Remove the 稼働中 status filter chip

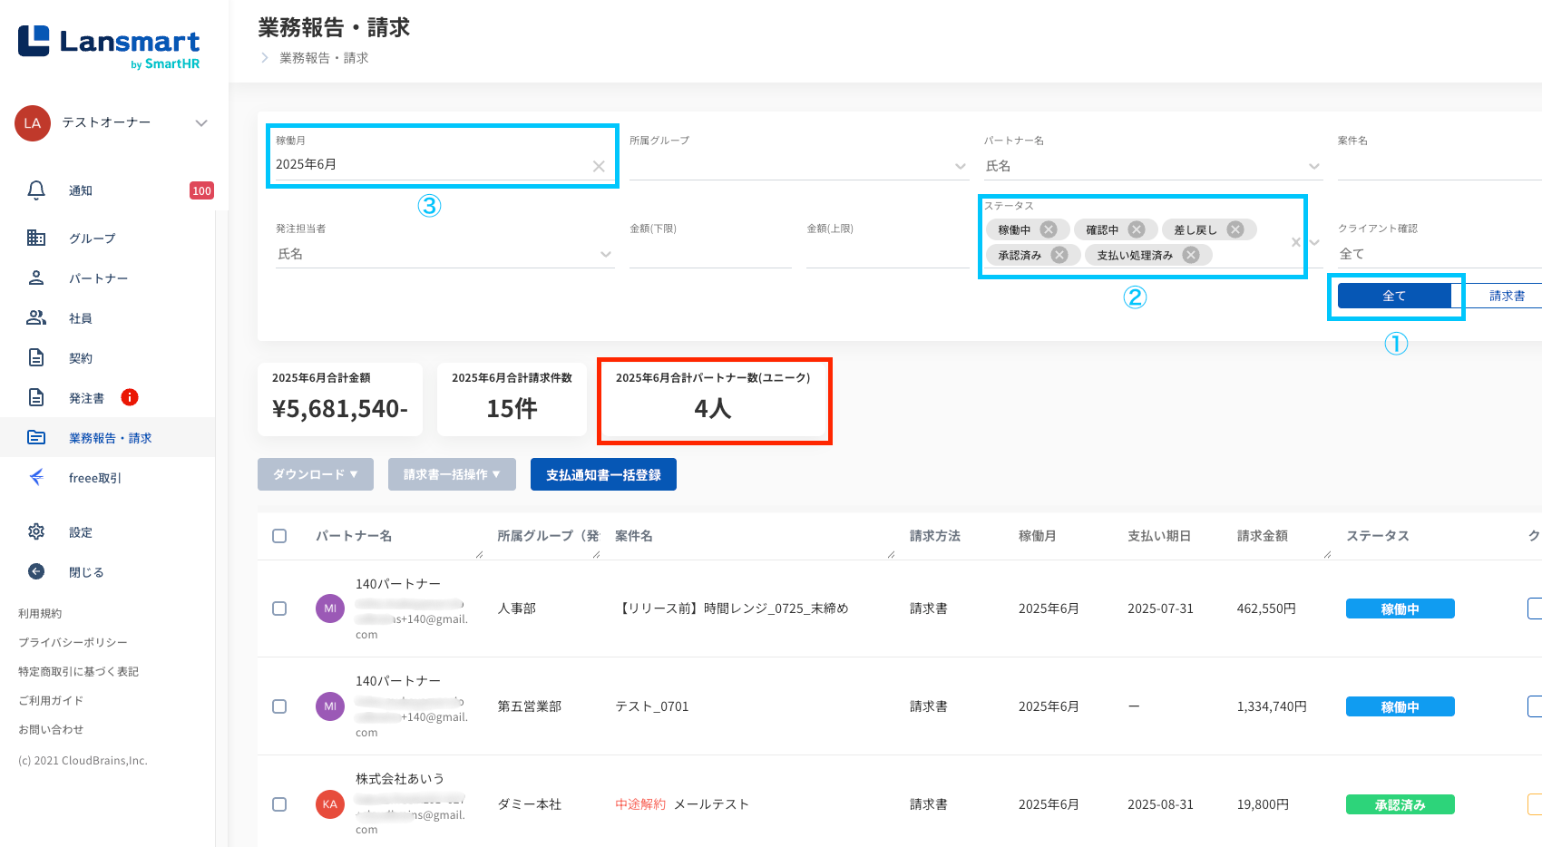point(1049,229)
